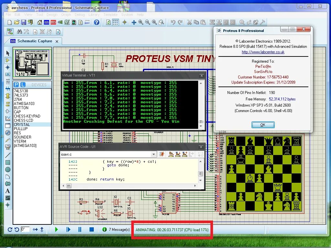Viewport: 331px width, 248px height.
Task: Toggle the P pick devices button
Action: click(16, 85)
